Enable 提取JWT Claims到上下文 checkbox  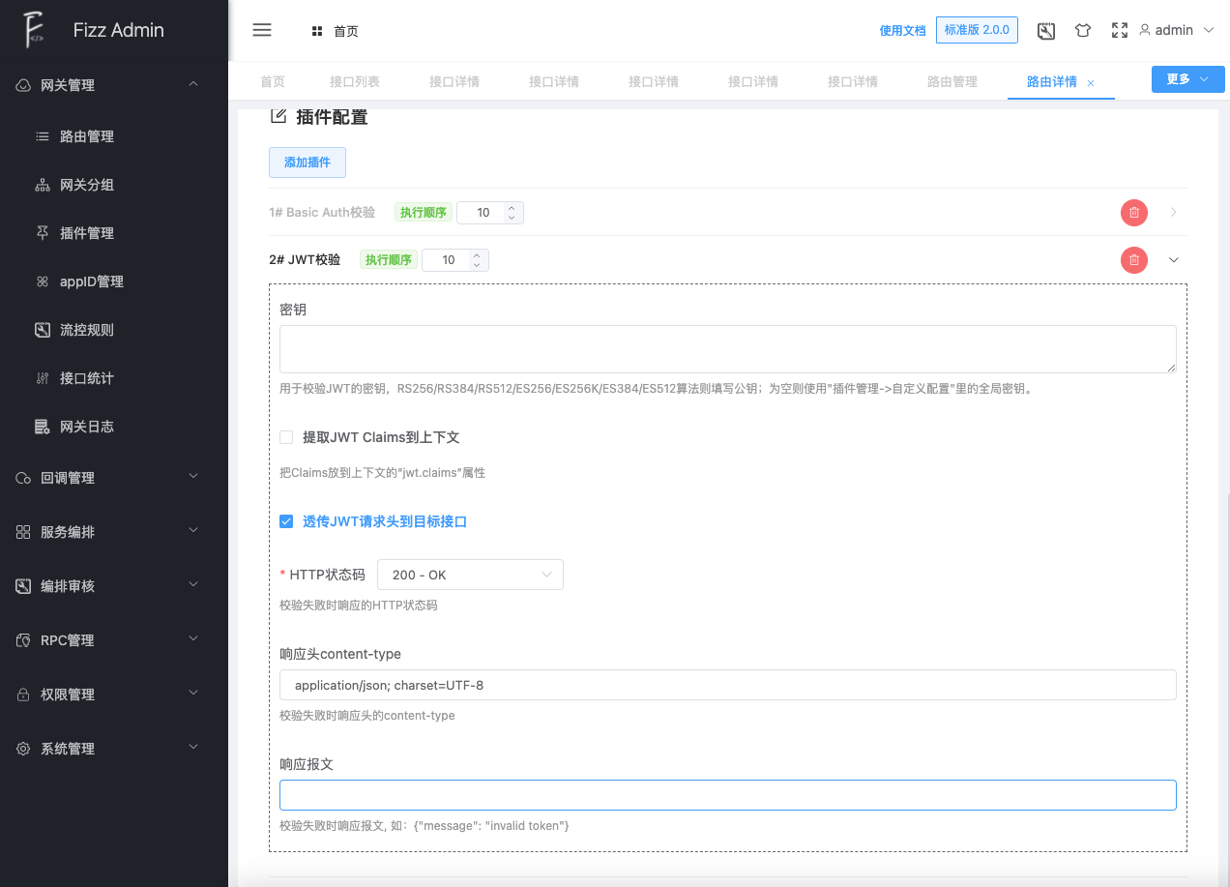286,437
